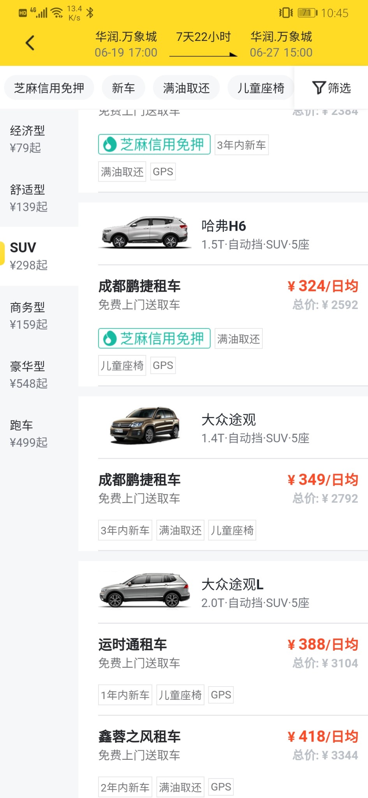Open the 商务型 category tab
The width and height of the screenshot is (368, 798).
pos(28,316)
